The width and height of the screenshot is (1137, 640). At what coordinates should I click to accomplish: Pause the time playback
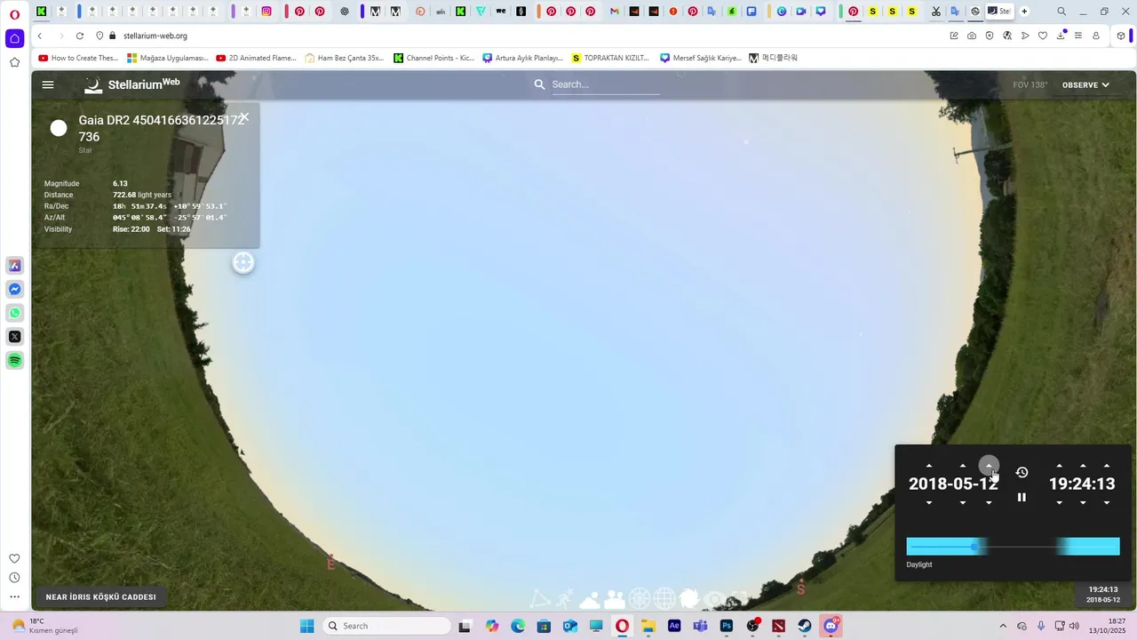pos(1022,497)
